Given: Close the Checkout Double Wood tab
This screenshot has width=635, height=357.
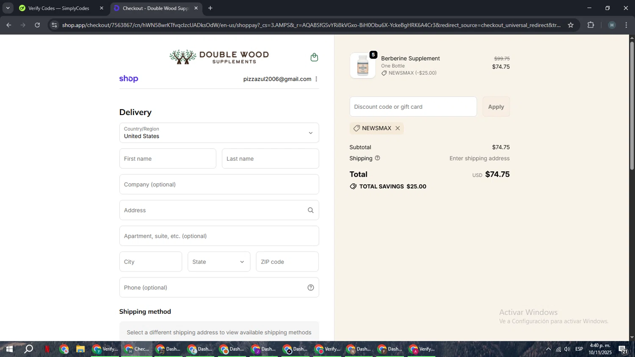Looking at the screenshot, I should (x=196, y=8).
